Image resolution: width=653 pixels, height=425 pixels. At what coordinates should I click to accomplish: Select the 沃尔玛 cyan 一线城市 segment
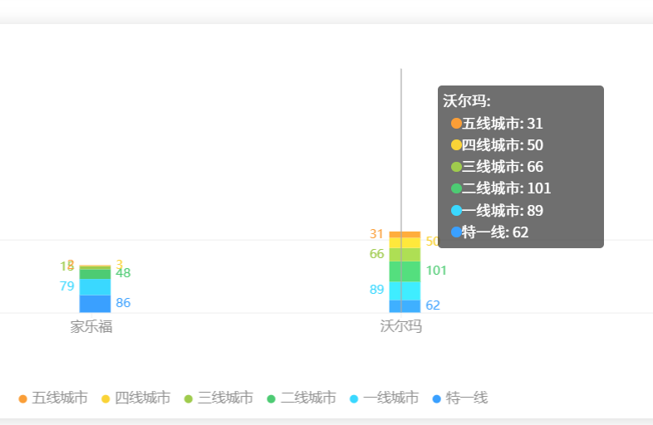pos(405,291)
